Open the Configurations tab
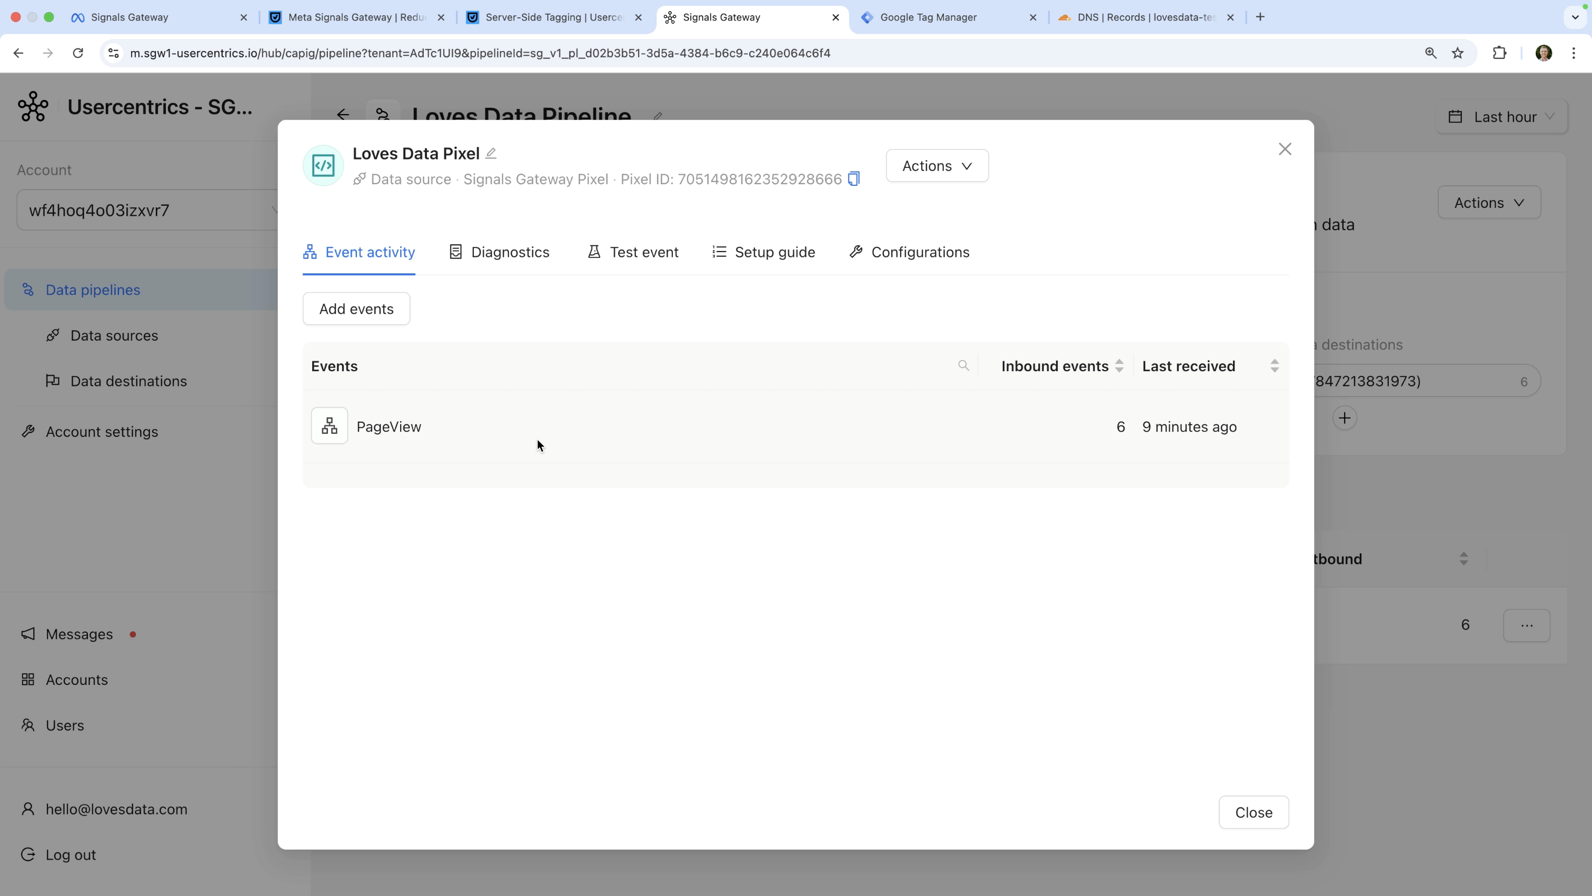The width and height of the screenshot is (1592, 896). pos(909,252)
